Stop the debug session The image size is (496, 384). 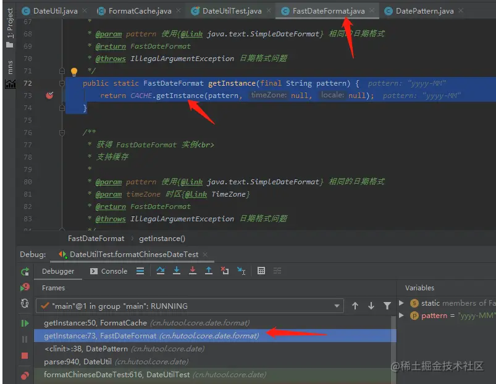25,356
